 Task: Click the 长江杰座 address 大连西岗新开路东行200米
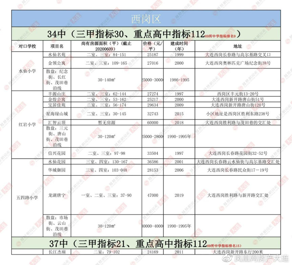coord(238,252)
